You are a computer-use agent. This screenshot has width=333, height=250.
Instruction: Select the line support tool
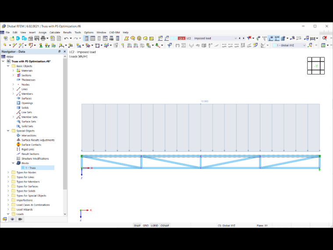coord(47,45)
